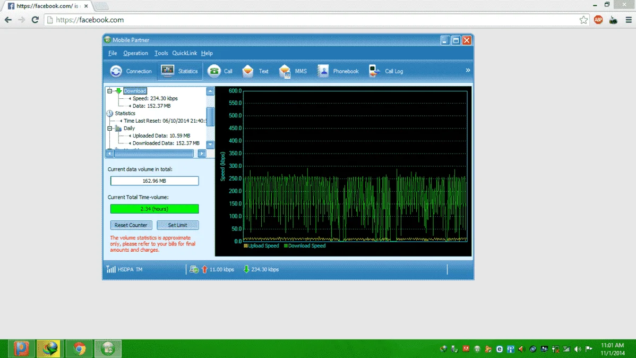Viewport: 636px width, 358px height.
Task: Click the yellow globe taskbar app
Action: (x=49, y=348)
